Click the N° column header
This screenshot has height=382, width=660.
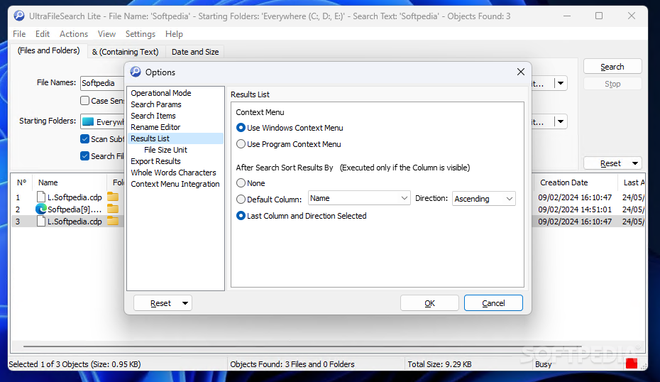(22, 182)
